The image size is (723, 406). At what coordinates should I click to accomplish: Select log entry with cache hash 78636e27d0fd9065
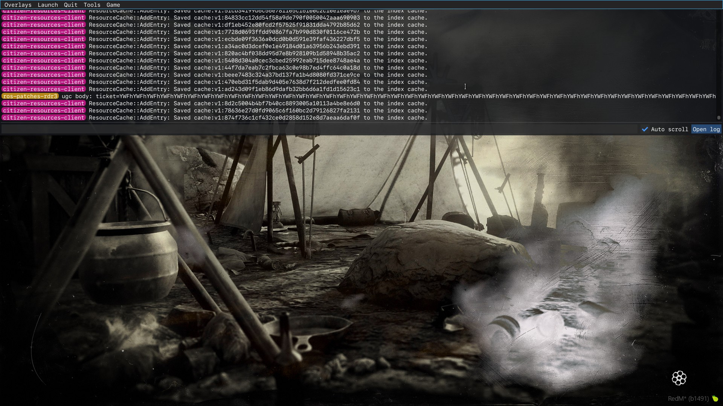coord(215,111)
